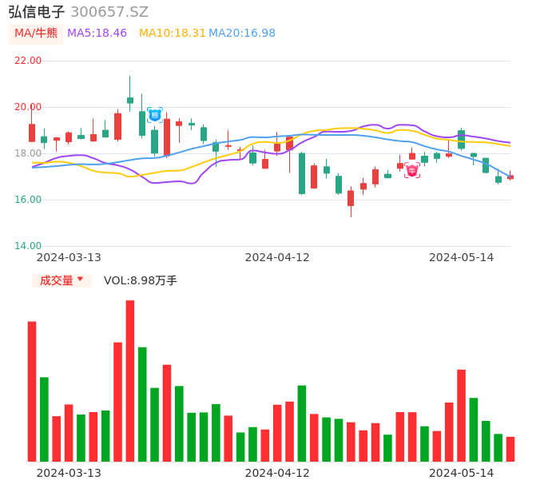
Task: Click the blue bear signal marker icon
Action: 154,115
